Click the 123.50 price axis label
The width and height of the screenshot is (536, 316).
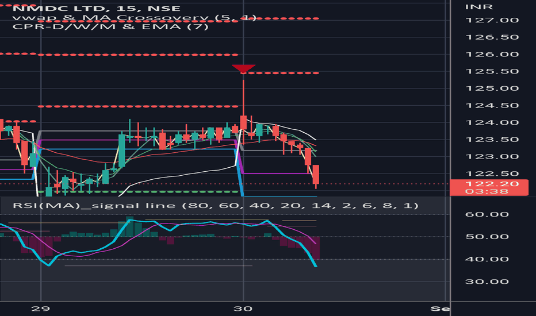click(492, 140)
